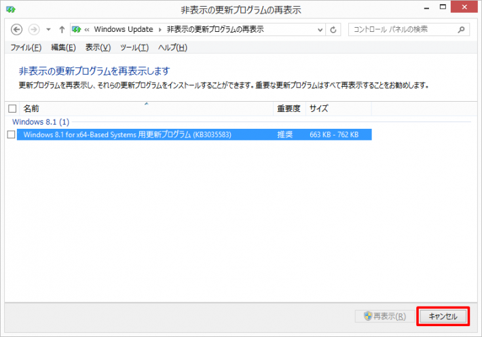
Task: Sort by the サイズ column header
Action: 339,108
